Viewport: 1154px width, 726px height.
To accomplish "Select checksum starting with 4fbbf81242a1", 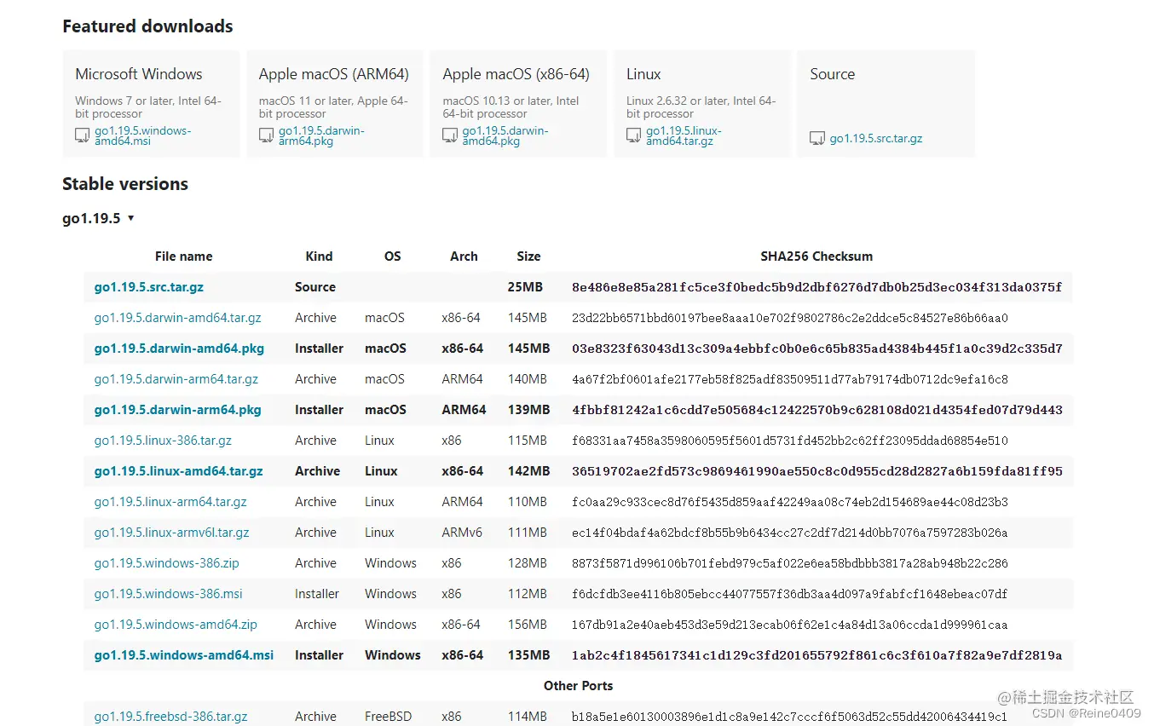I will [817, 410].
